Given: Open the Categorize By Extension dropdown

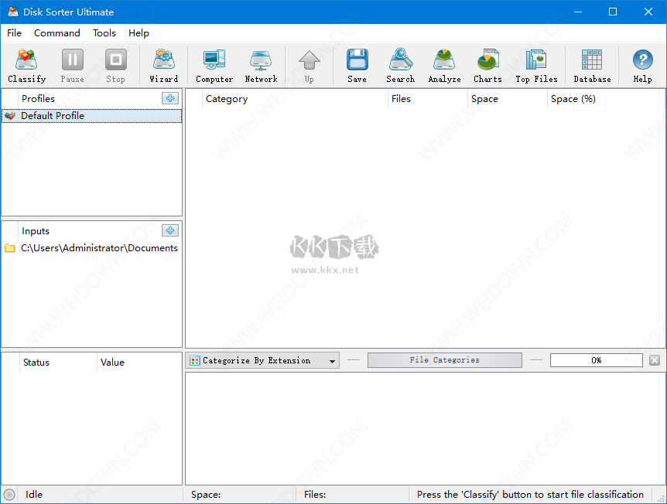Looking at the screenshot, I should (331, 359).
